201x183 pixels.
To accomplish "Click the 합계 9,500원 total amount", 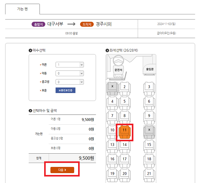I will click(x=86, y=158).
